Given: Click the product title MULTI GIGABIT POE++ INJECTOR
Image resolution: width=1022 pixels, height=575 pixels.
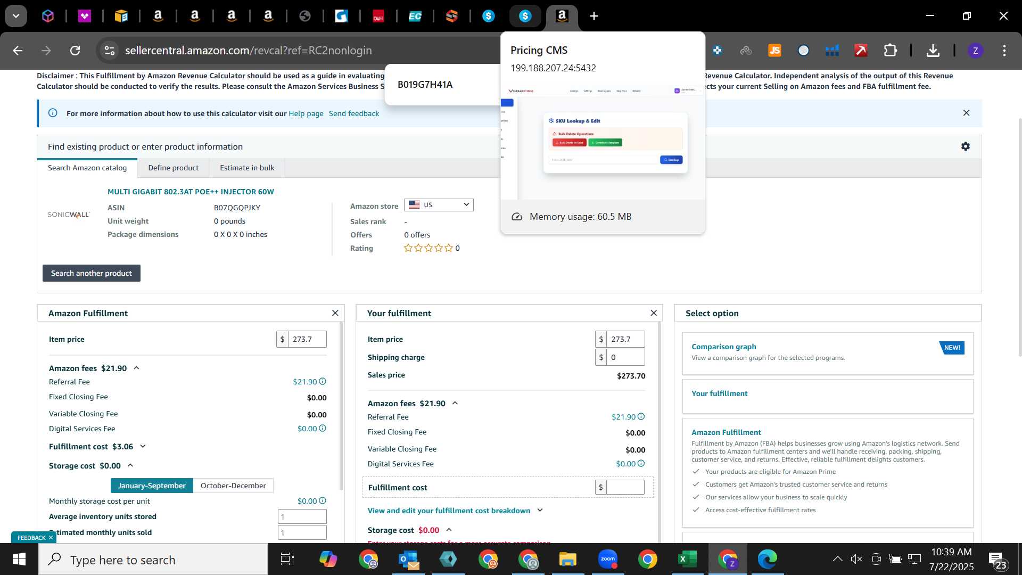Looking at the screenshot, I should click(x=191, y=192).
